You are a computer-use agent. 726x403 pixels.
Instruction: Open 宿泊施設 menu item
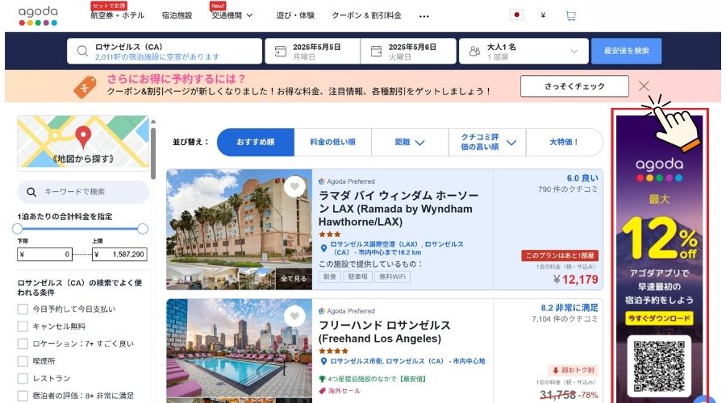(177, 15)
